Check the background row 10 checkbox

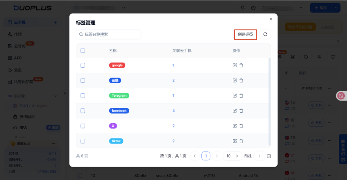click(80, 176)
